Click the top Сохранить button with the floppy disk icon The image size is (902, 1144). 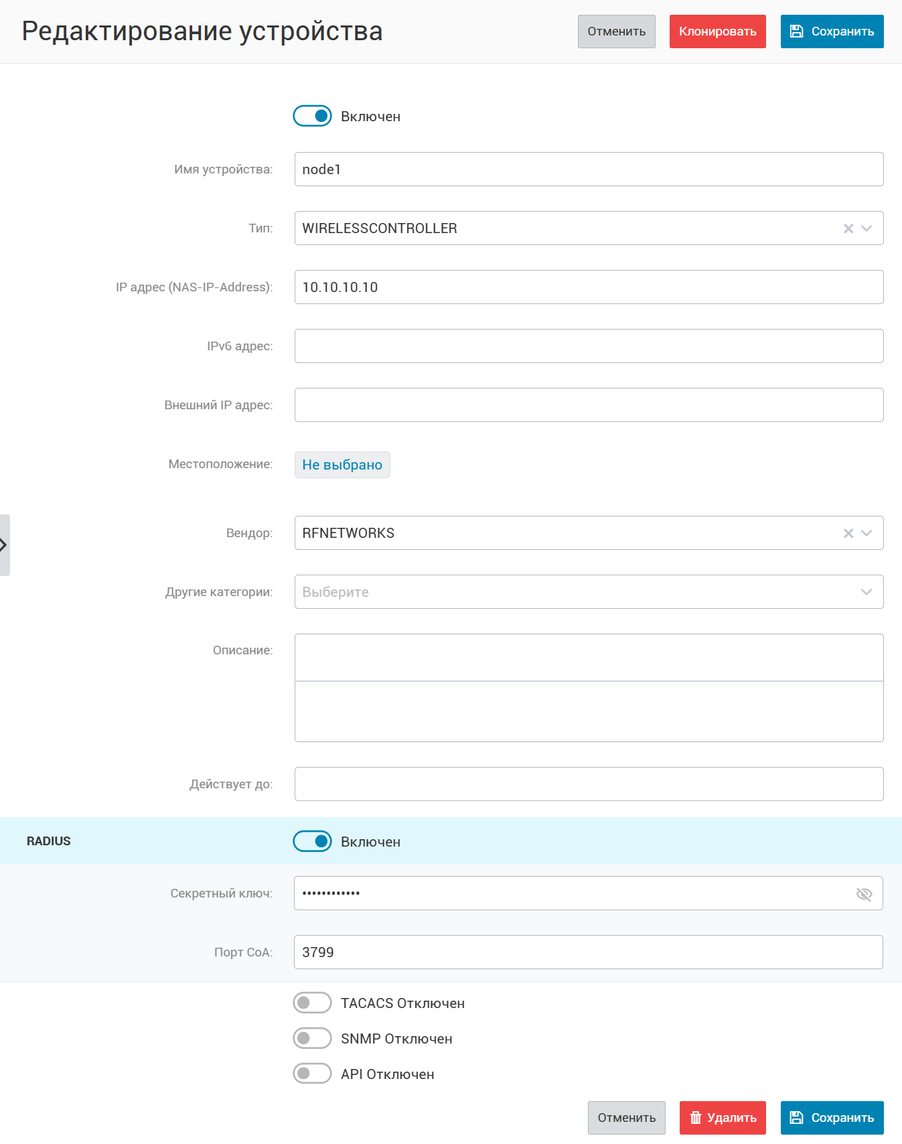(832, 31)
